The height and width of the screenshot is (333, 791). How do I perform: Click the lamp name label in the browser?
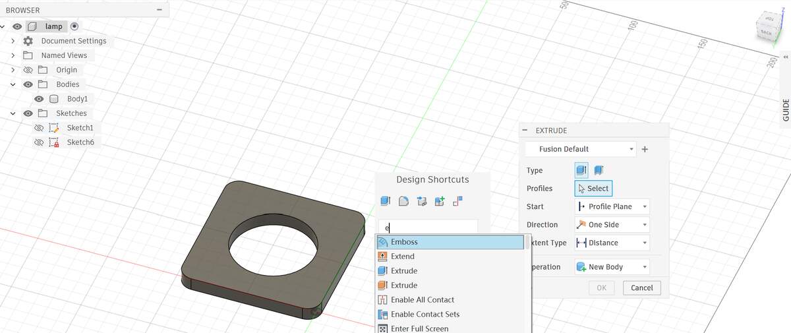(x=53, y=26)
